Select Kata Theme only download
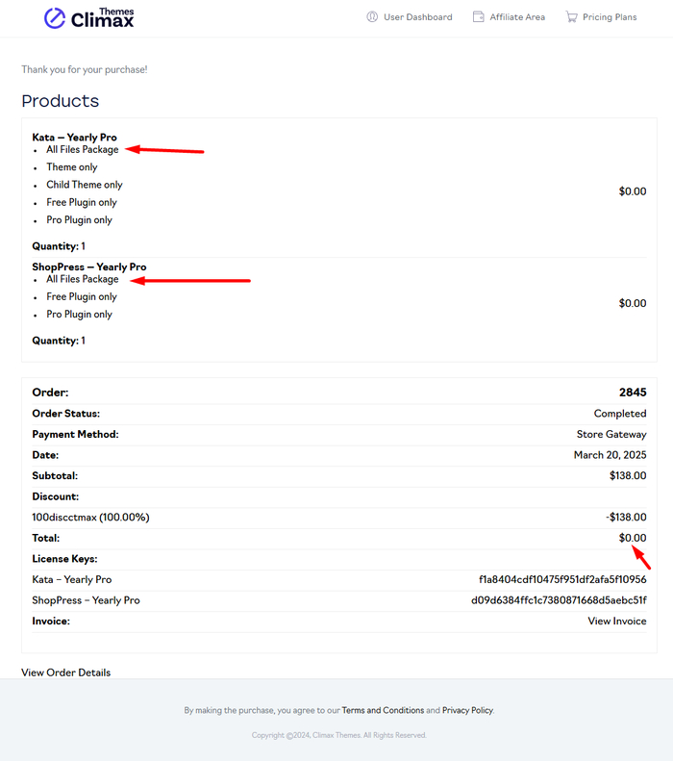Screen dimensions: 673x761 point(72,167)
